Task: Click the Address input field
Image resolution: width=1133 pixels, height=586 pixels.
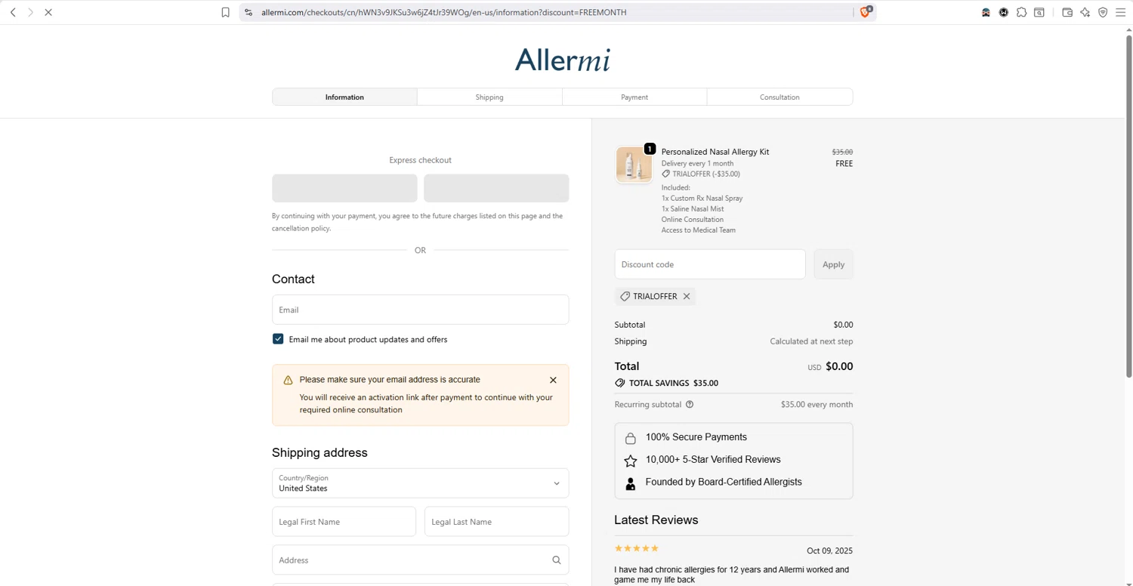Action: click(420, 560)
